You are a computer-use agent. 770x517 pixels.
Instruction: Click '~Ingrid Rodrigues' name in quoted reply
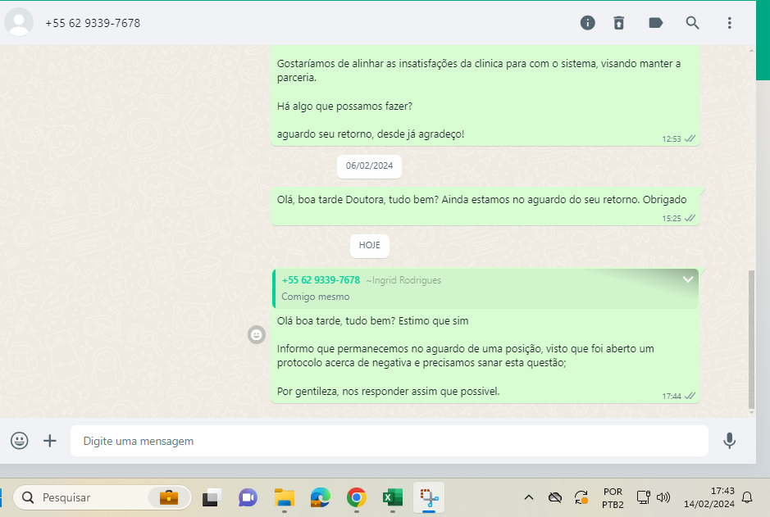coord(403,280)
